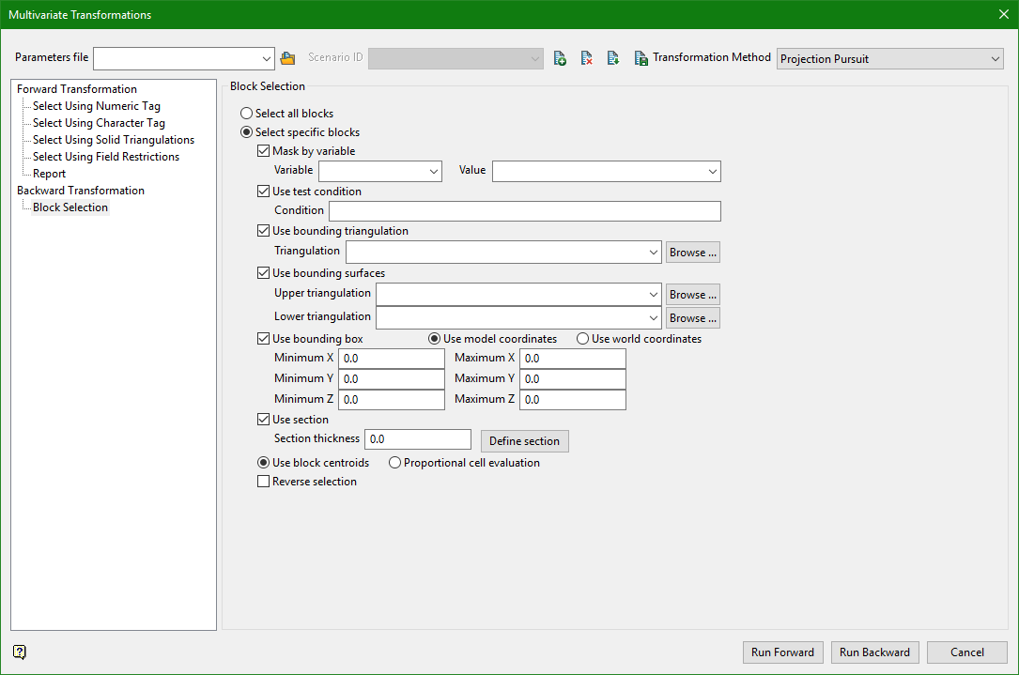
Task: Close the Multivariate Transformations dialog
Action: 1003,14
